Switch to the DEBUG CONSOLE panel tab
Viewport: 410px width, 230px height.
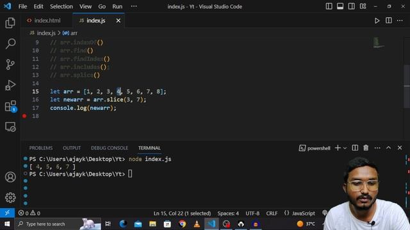click(x=110, y=148)
